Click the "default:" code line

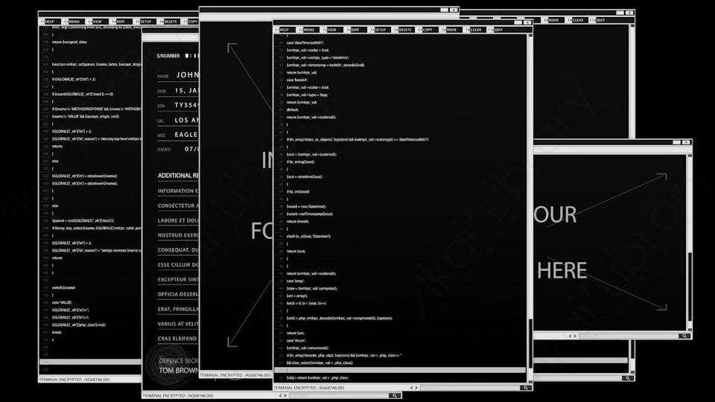click(293, 110)
